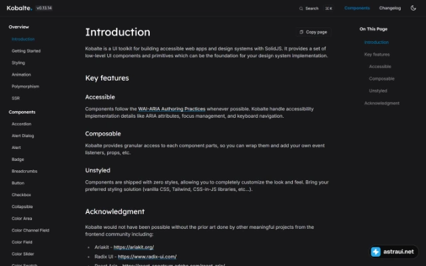Open the Search box in header
Viewport: 426px width, 266px height.
pyautogui.click(x=316, y=9)
